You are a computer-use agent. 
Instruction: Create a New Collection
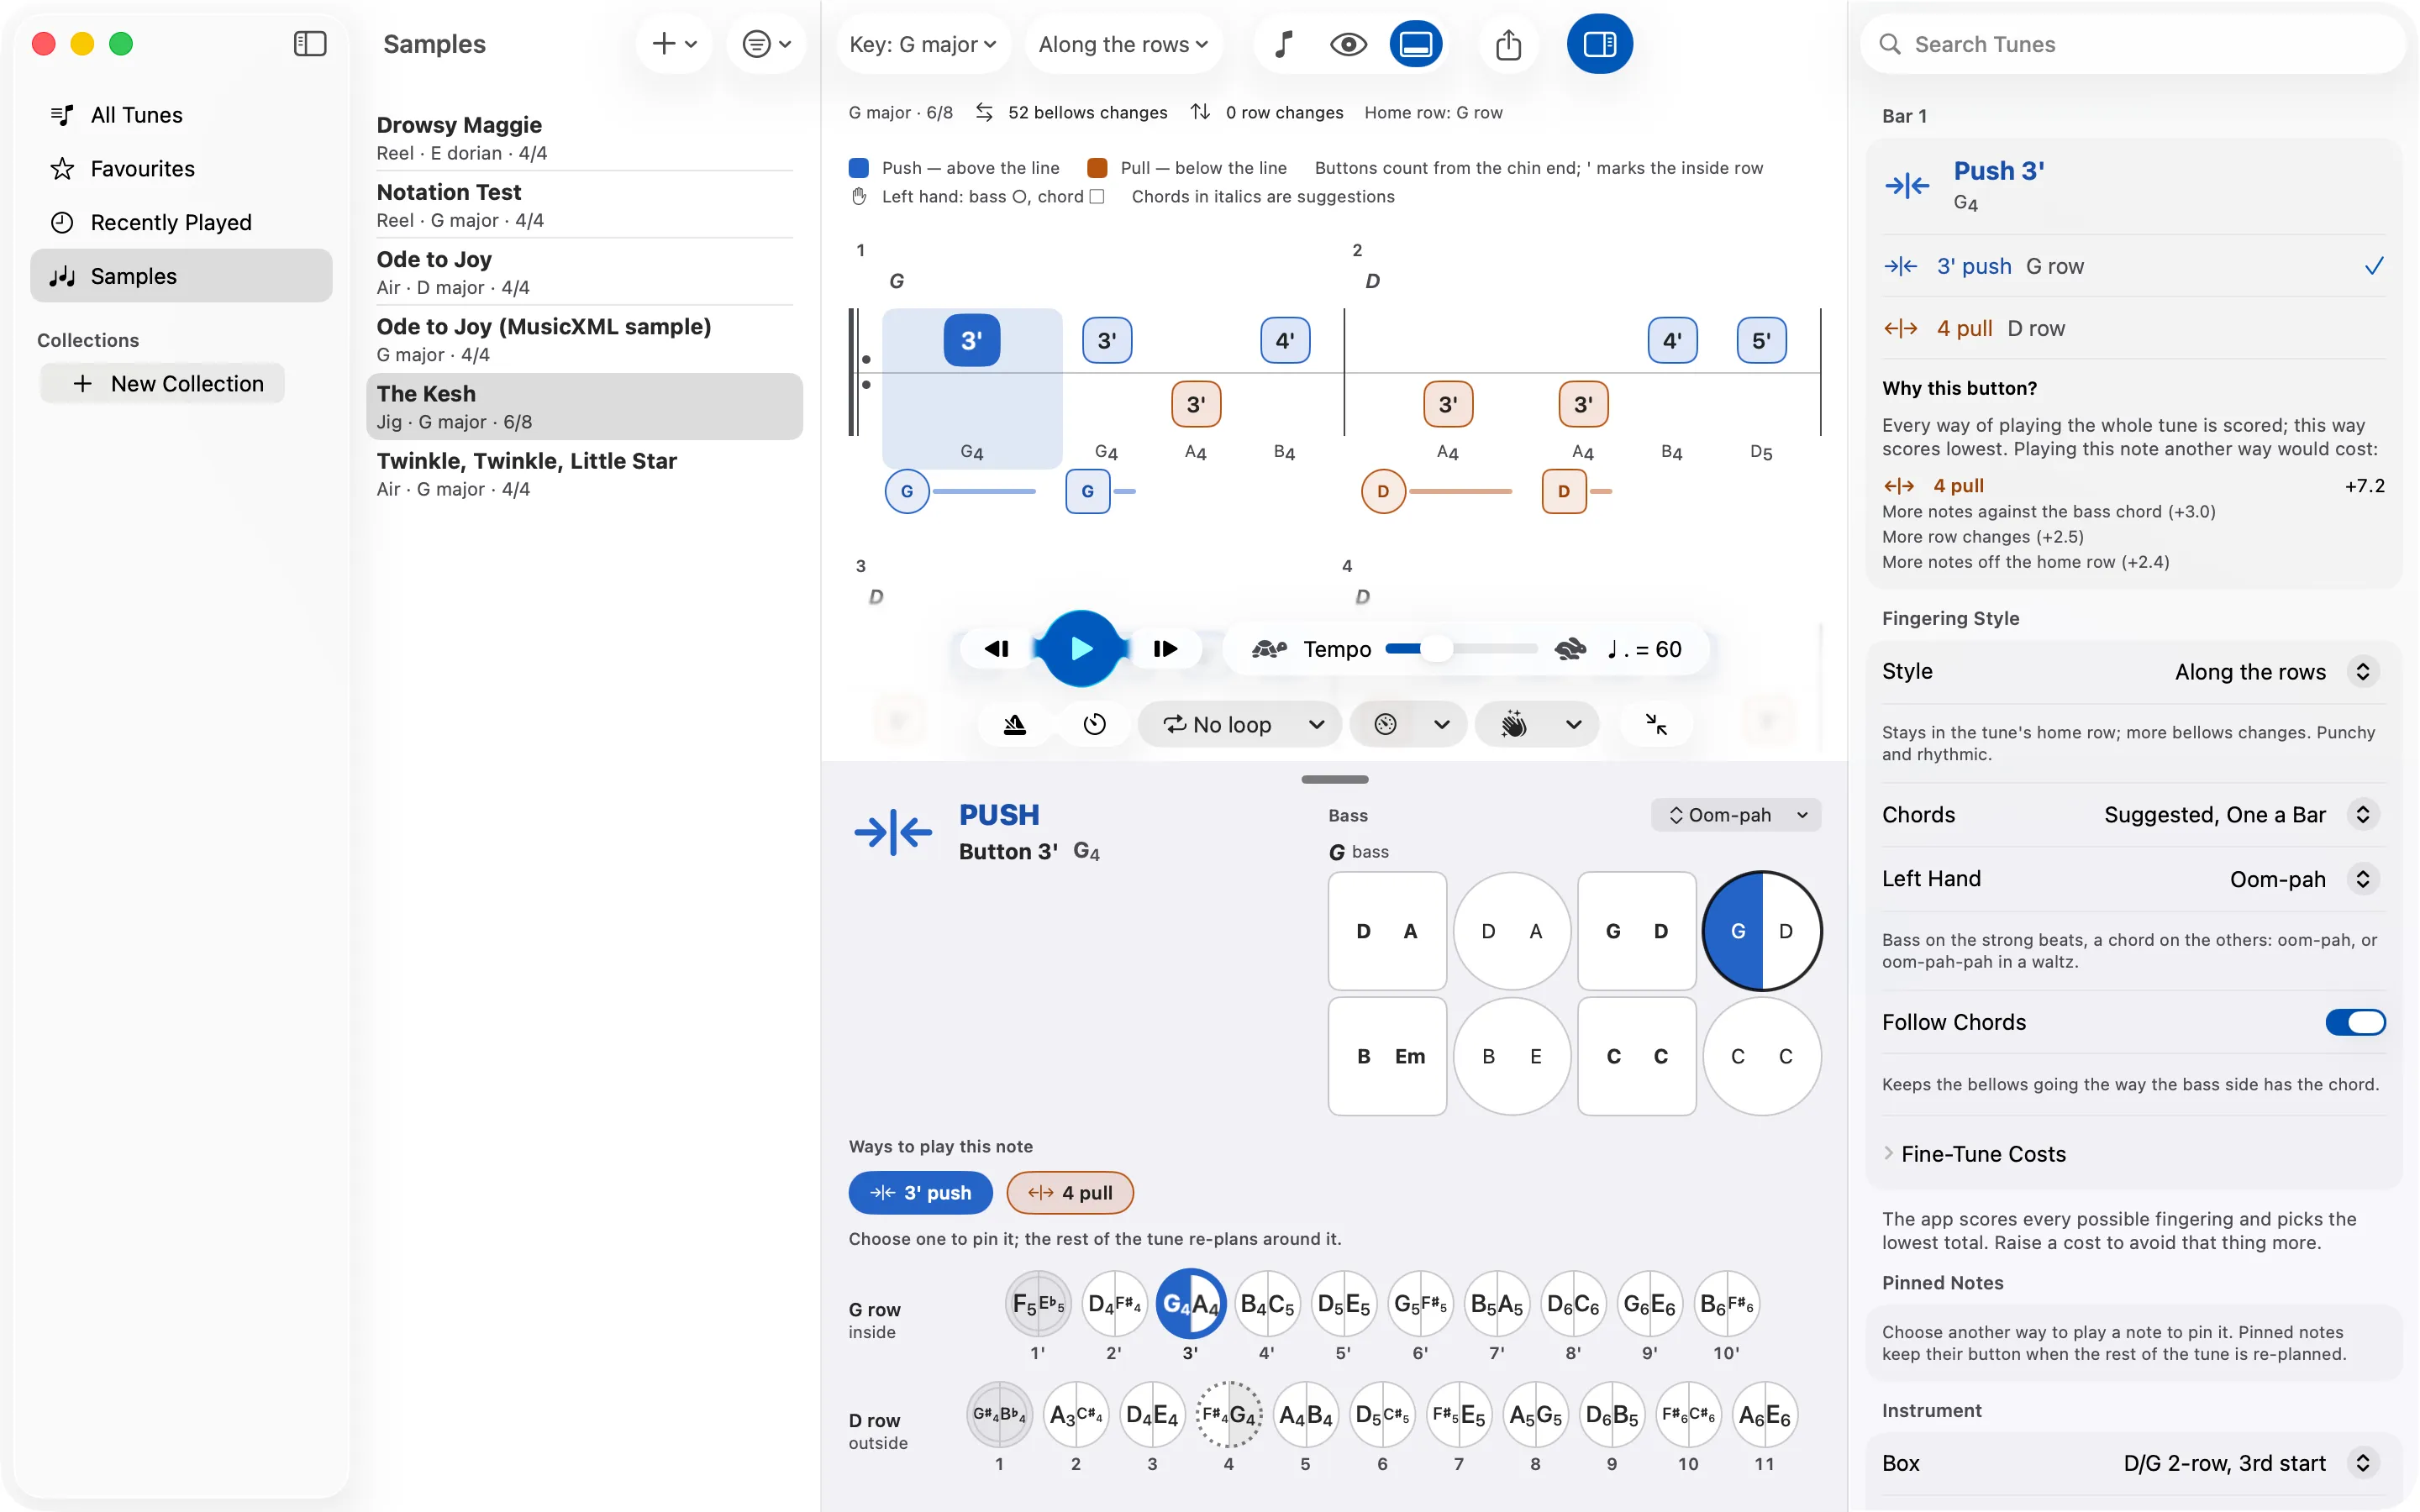pos(163,384)
